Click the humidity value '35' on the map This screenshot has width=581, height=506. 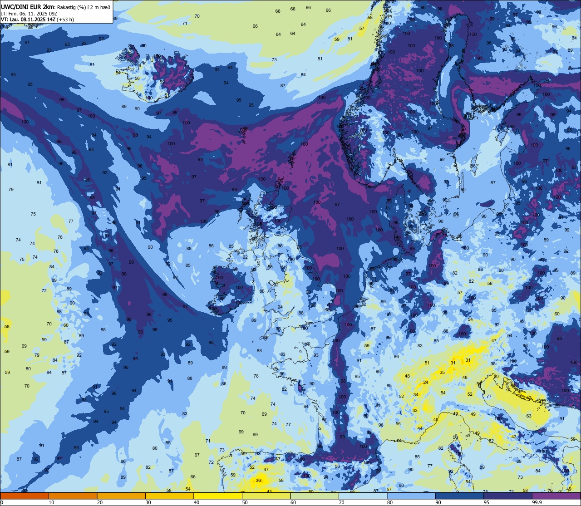442,373
